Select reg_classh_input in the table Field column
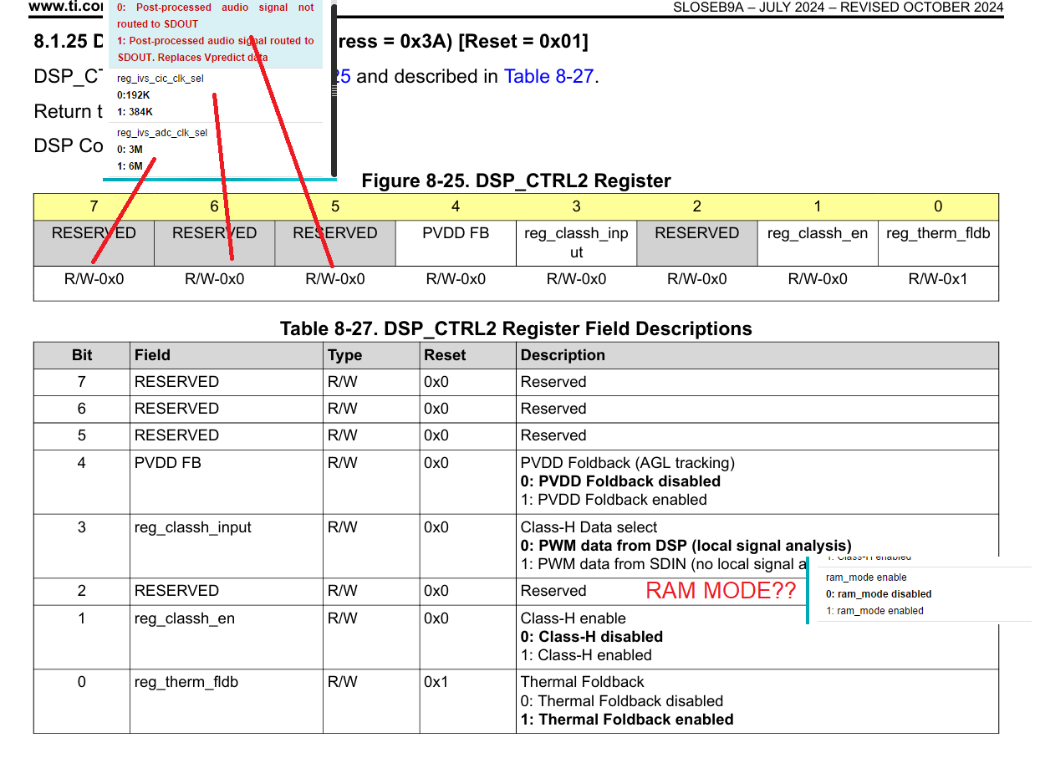Viewport: 1040px width, 758px height. click(x=192, y=527)
